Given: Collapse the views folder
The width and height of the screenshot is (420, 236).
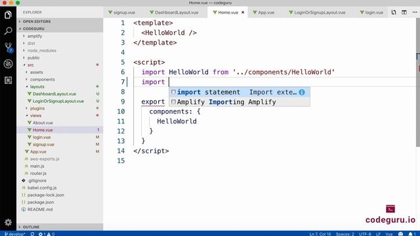Looking at the screenshot, I should click(60, 115).
